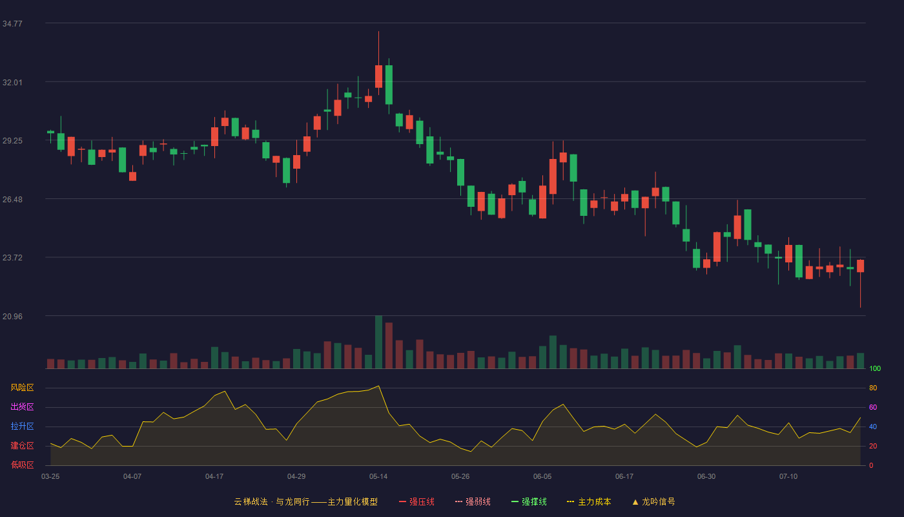904x517 pixels.
Task: Toggle the 强压线 legend entry
Action: pyautogui.click(x=416, y=501)
